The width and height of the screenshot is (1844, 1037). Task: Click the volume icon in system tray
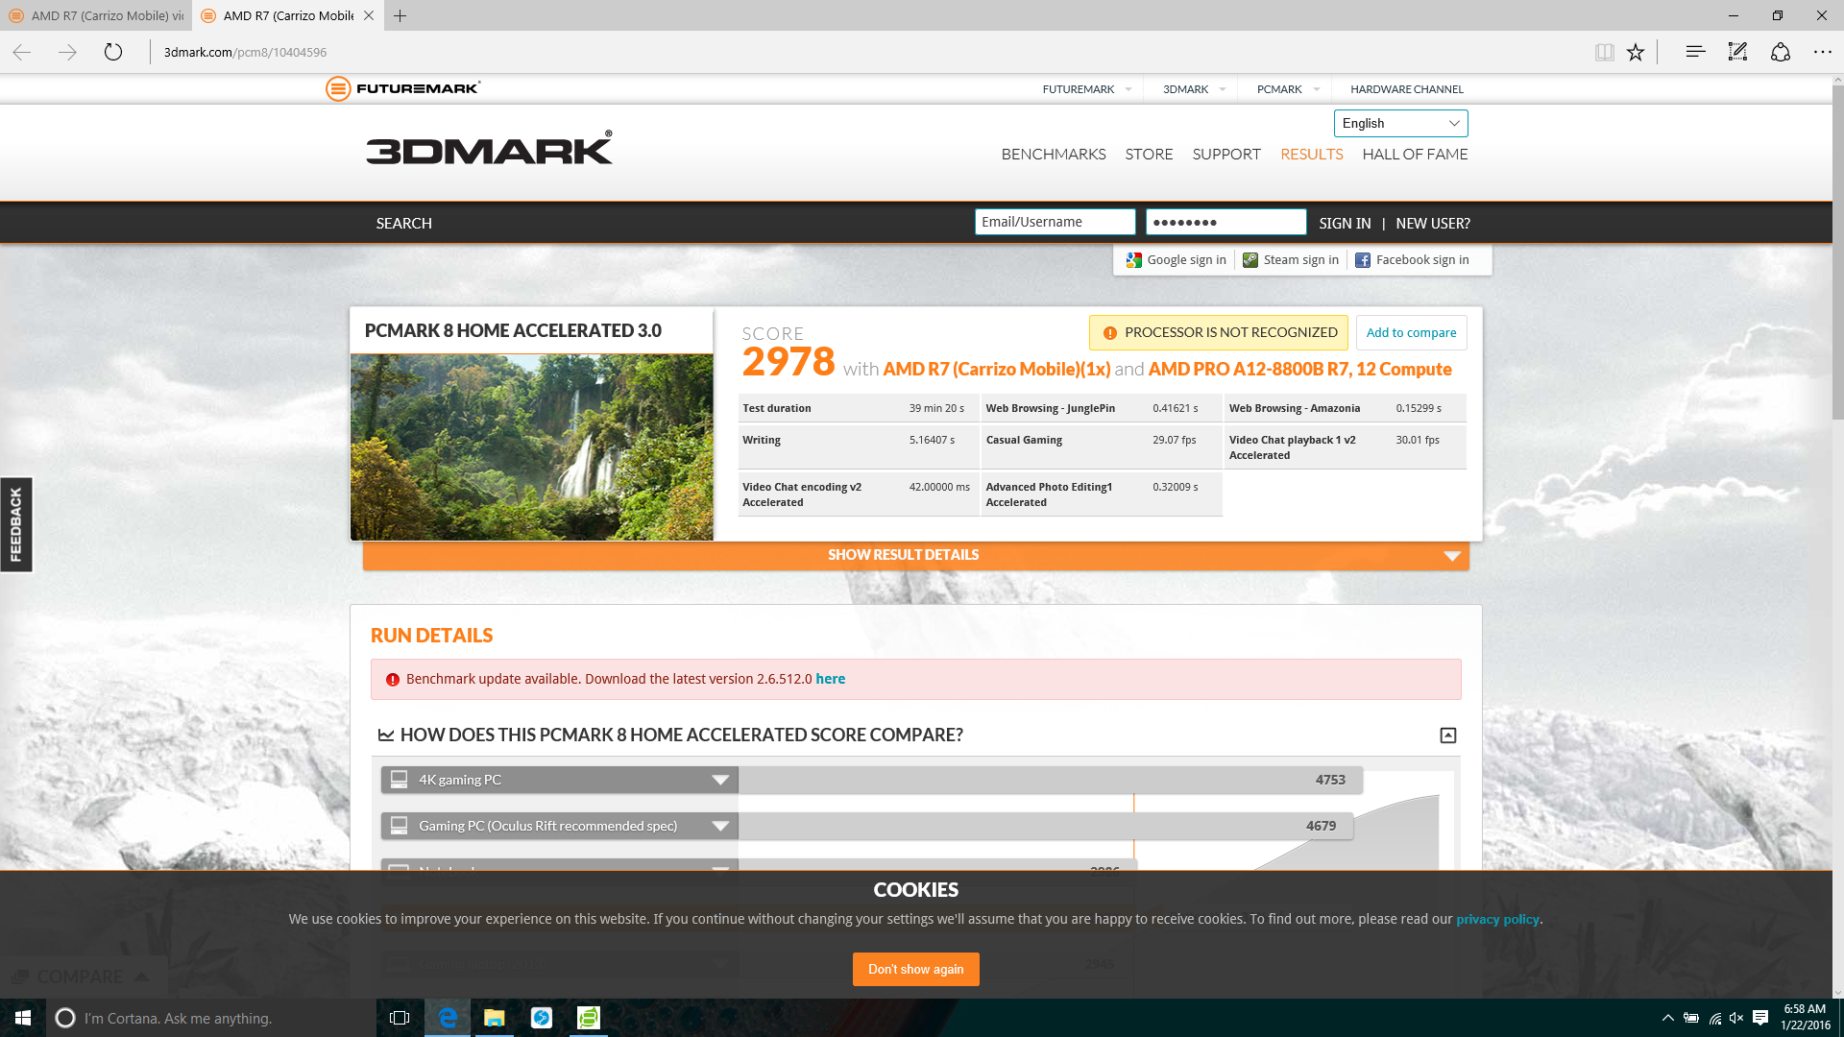[x=1736, y=1018]
